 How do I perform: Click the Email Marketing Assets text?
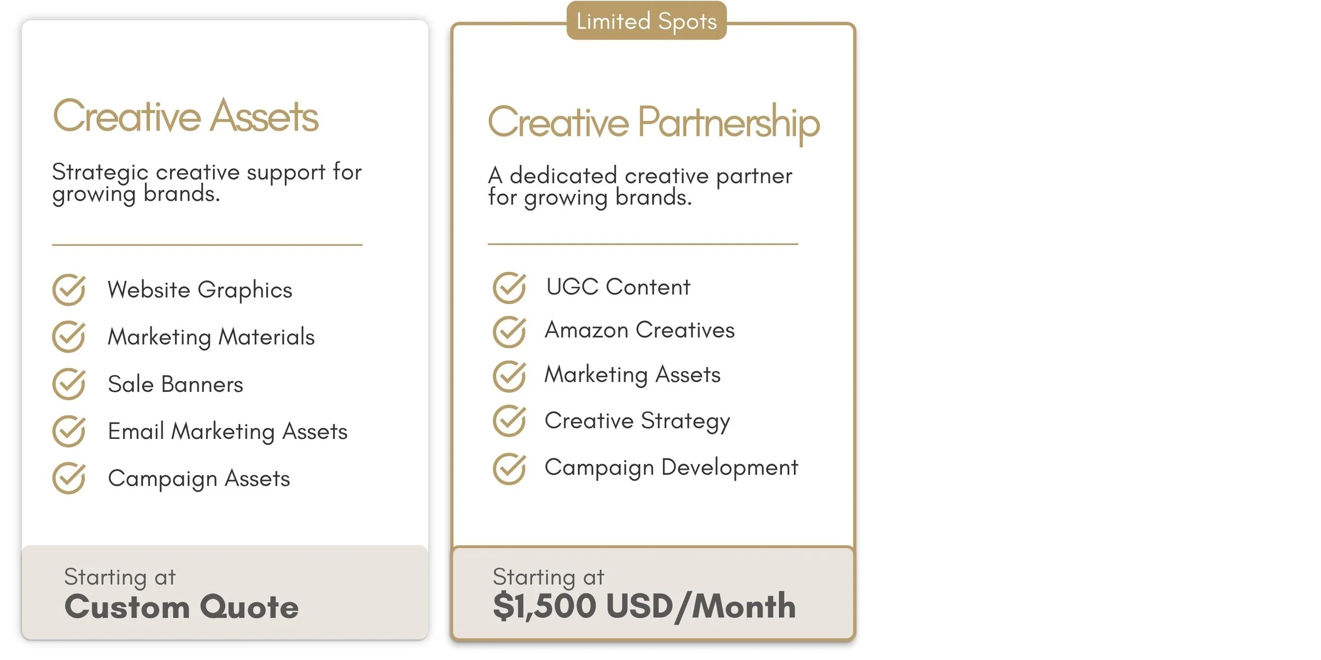228,431
